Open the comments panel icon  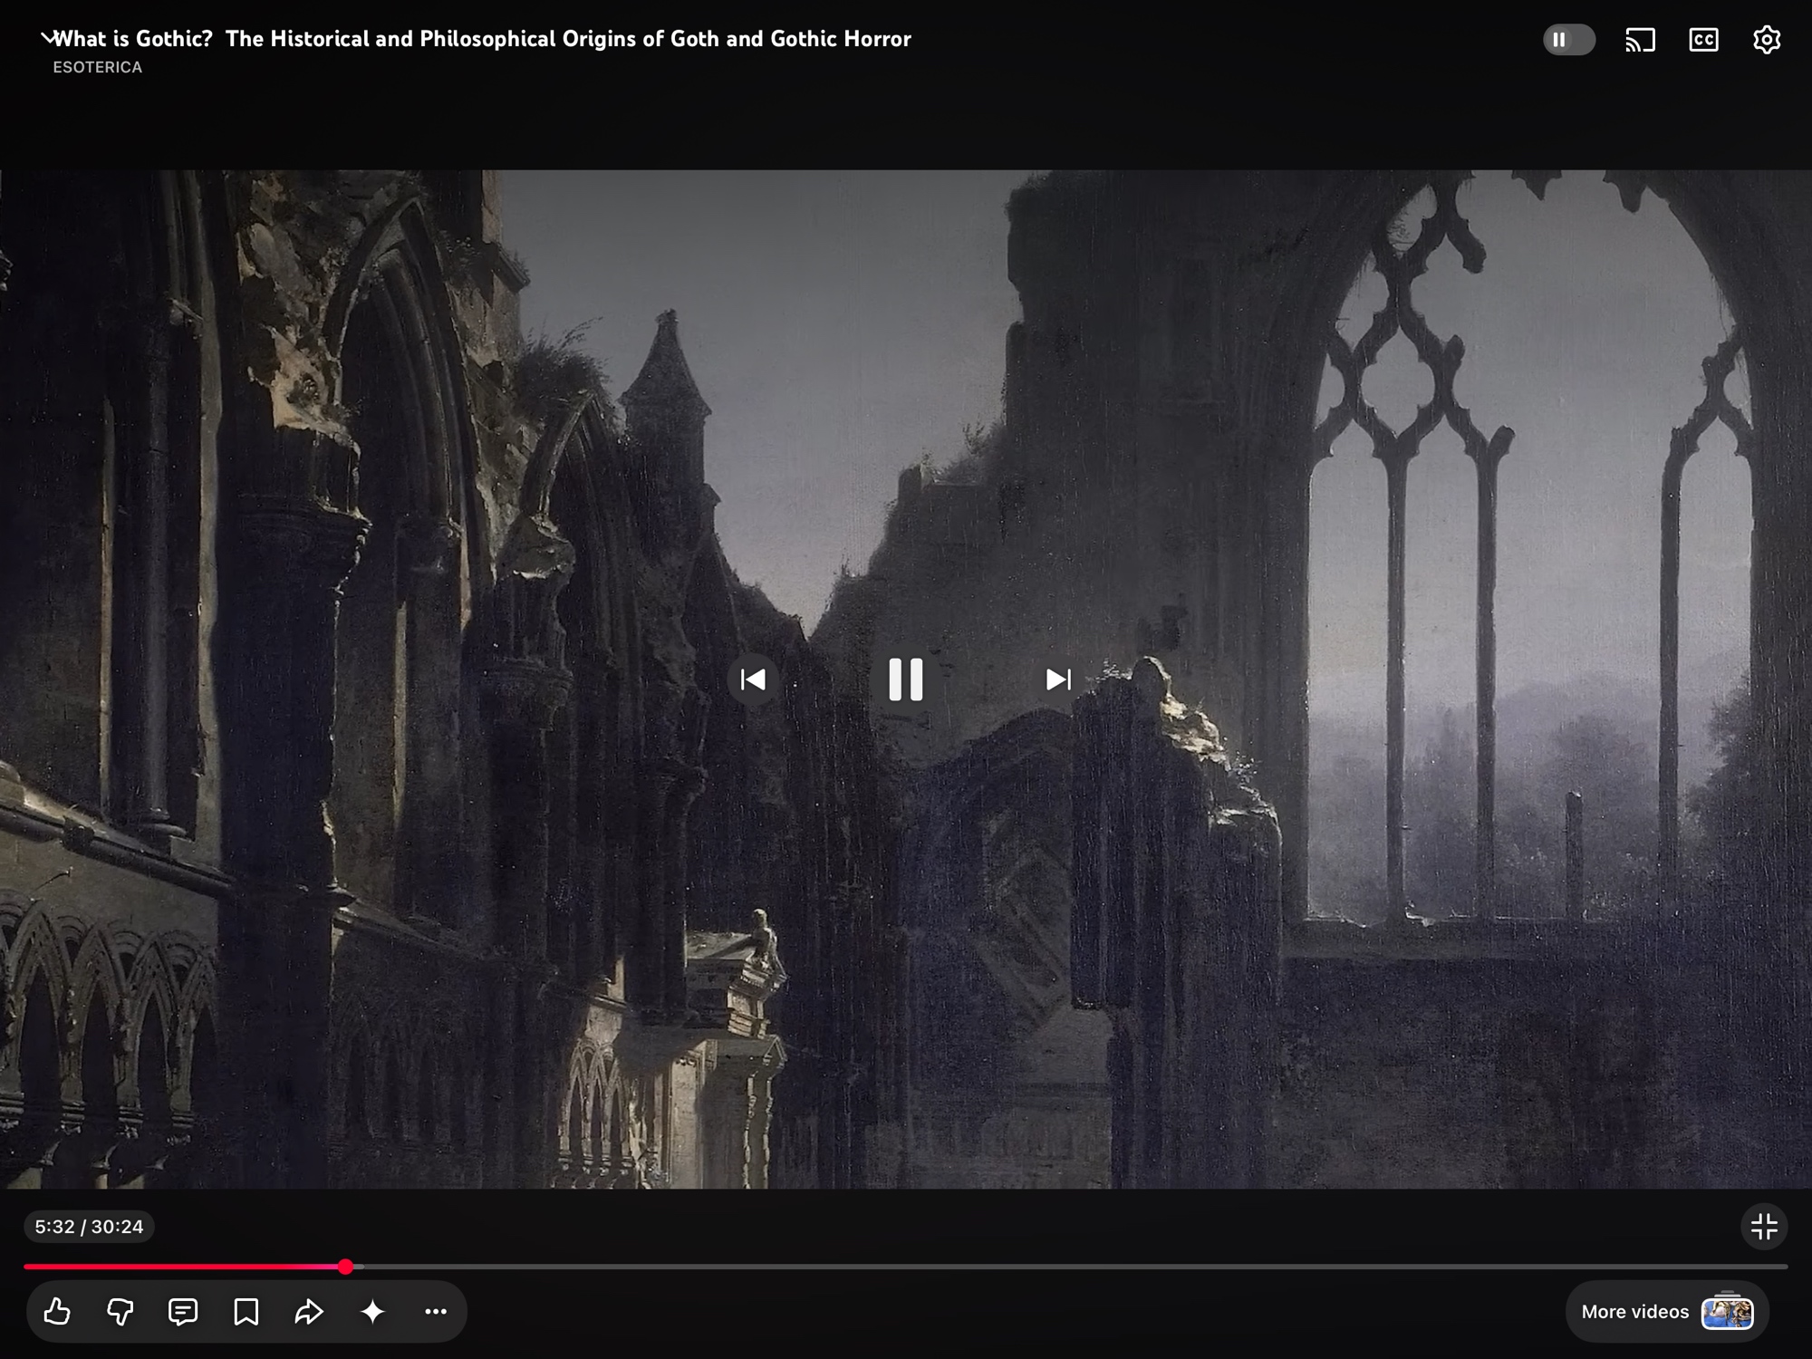pos(183,1311)
